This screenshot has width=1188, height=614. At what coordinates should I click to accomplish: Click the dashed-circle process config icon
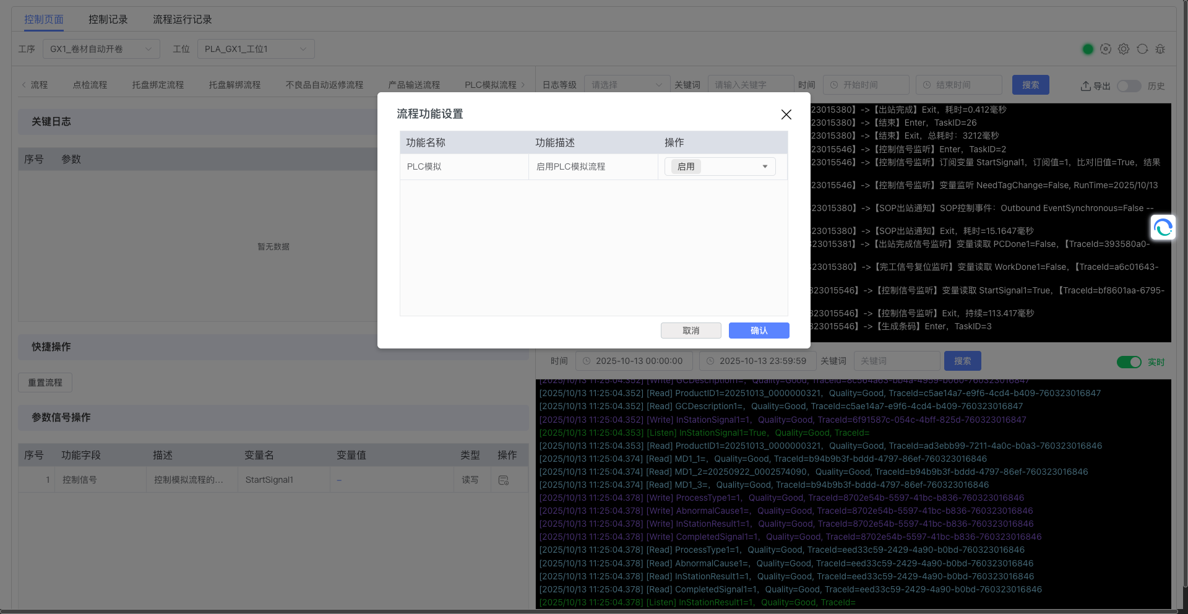pos(1106,49)
